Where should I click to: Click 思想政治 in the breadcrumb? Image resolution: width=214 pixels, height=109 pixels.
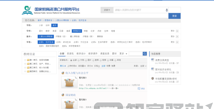pos(48,20)
